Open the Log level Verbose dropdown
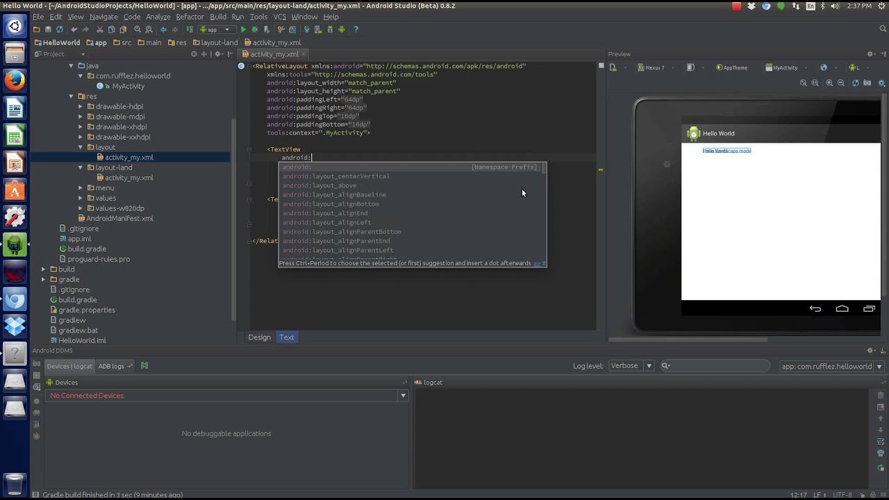This screenshot has height=500, width=889. [631, 366]
